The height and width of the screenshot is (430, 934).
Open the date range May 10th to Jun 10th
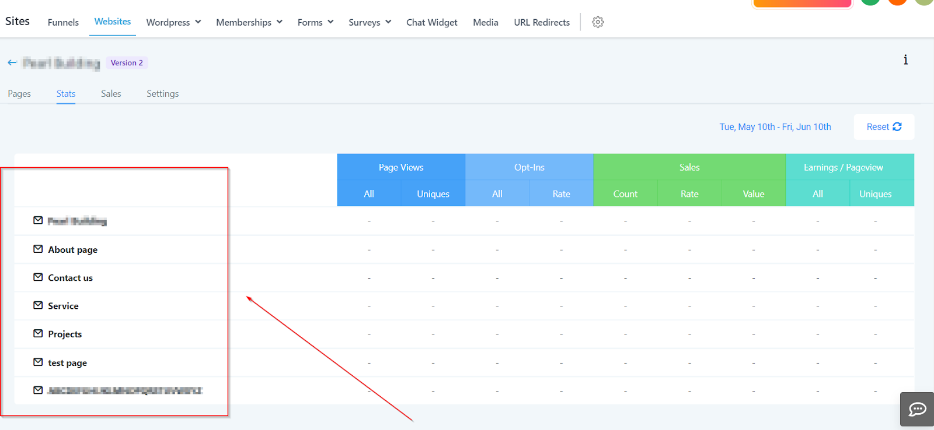coord(775,126)
